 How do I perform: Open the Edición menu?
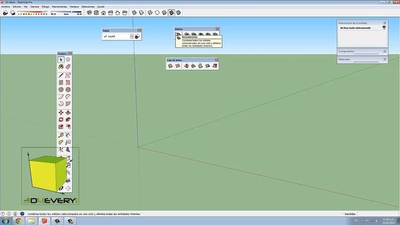coord(17,7)
